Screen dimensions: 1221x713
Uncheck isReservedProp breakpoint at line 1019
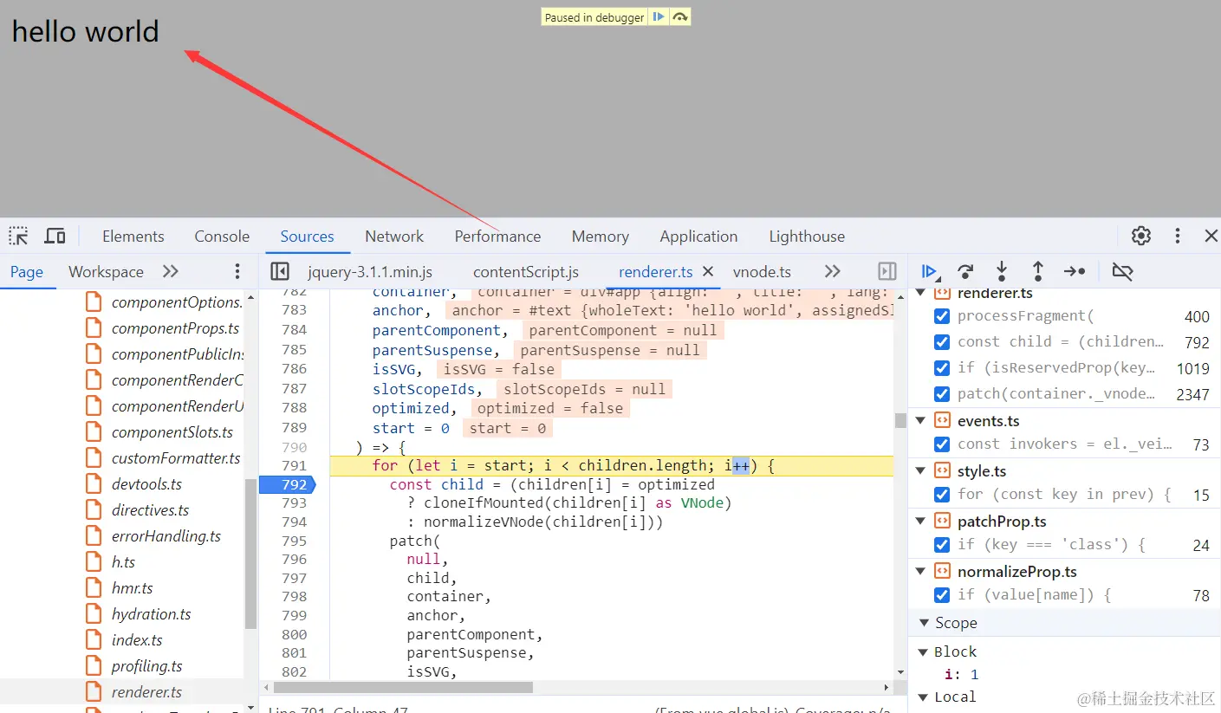pos(942,367)
